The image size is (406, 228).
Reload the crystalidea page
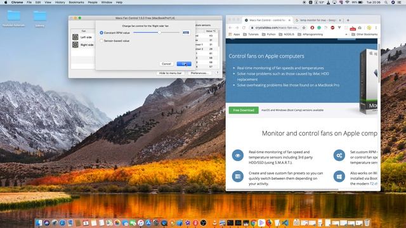pos(244,28)
